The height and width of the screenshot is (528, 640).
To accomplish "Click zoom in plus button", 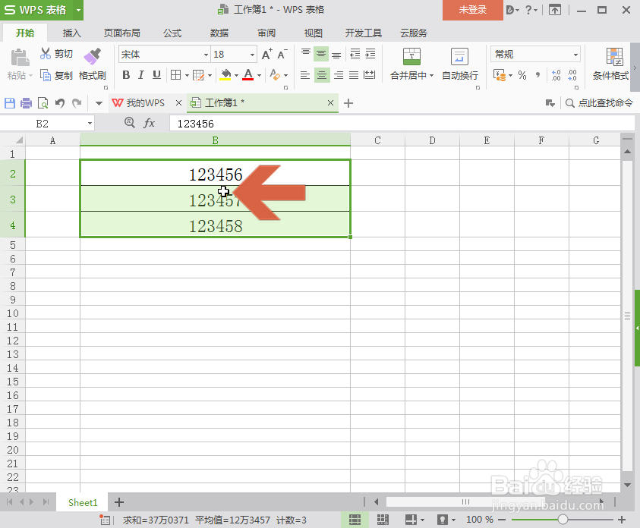I will (x=622, y=520).
